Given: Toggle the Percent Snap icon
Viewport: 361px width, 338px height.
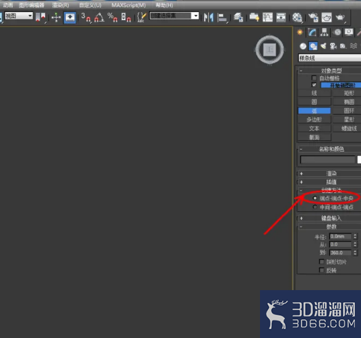Looking at the screenshot, I should pos(112,18).
